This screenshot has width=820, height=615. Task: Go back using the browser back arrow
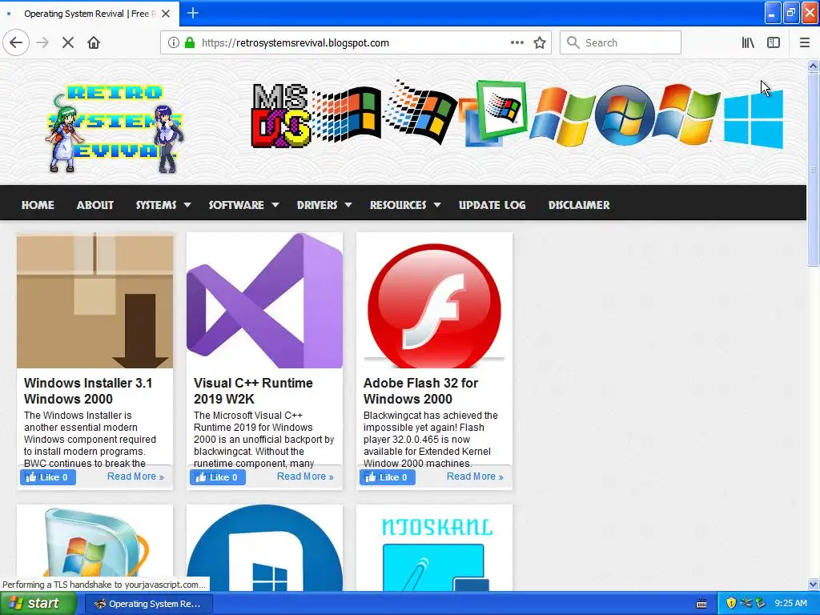16,42
